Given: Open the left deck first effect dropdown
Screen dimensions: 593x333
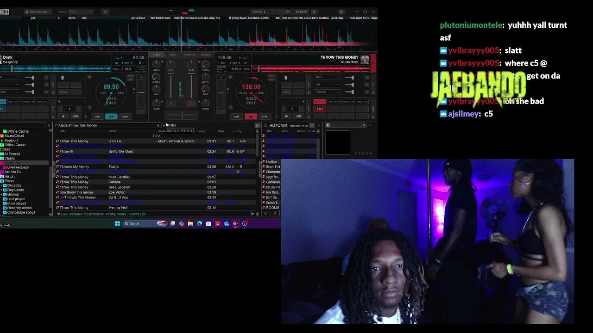Looking at the screenshot, I should click(x=9, y=77).
